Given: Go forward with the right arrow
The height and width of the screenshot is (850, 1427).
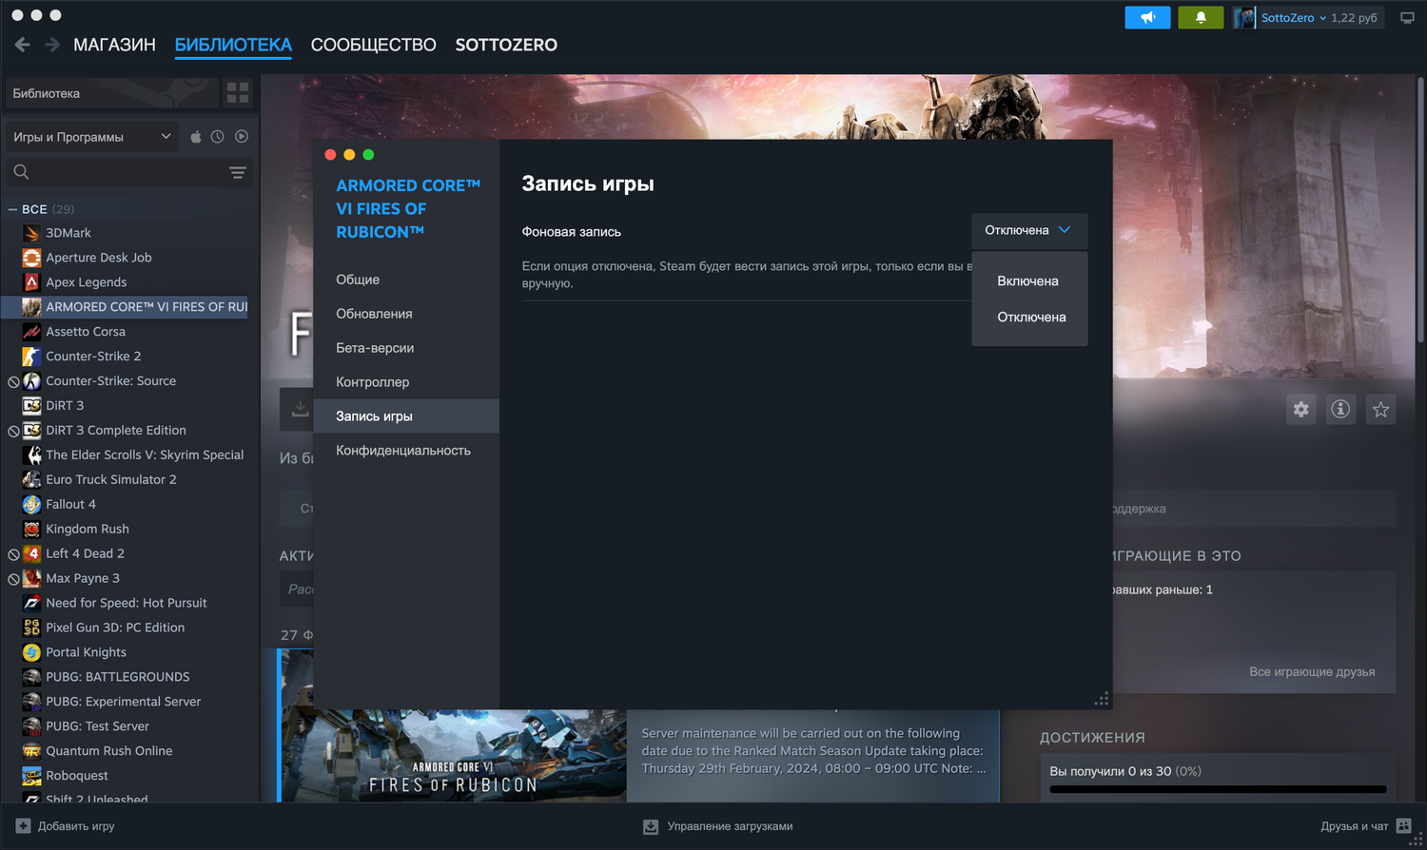Looking at the screenshot, I should pyautogui.click(x=52, y=45).
